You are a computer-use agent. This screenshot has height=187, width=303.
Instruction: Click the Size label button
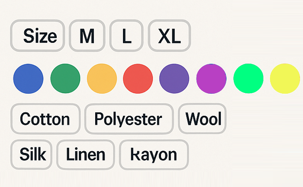coord(38,36)
